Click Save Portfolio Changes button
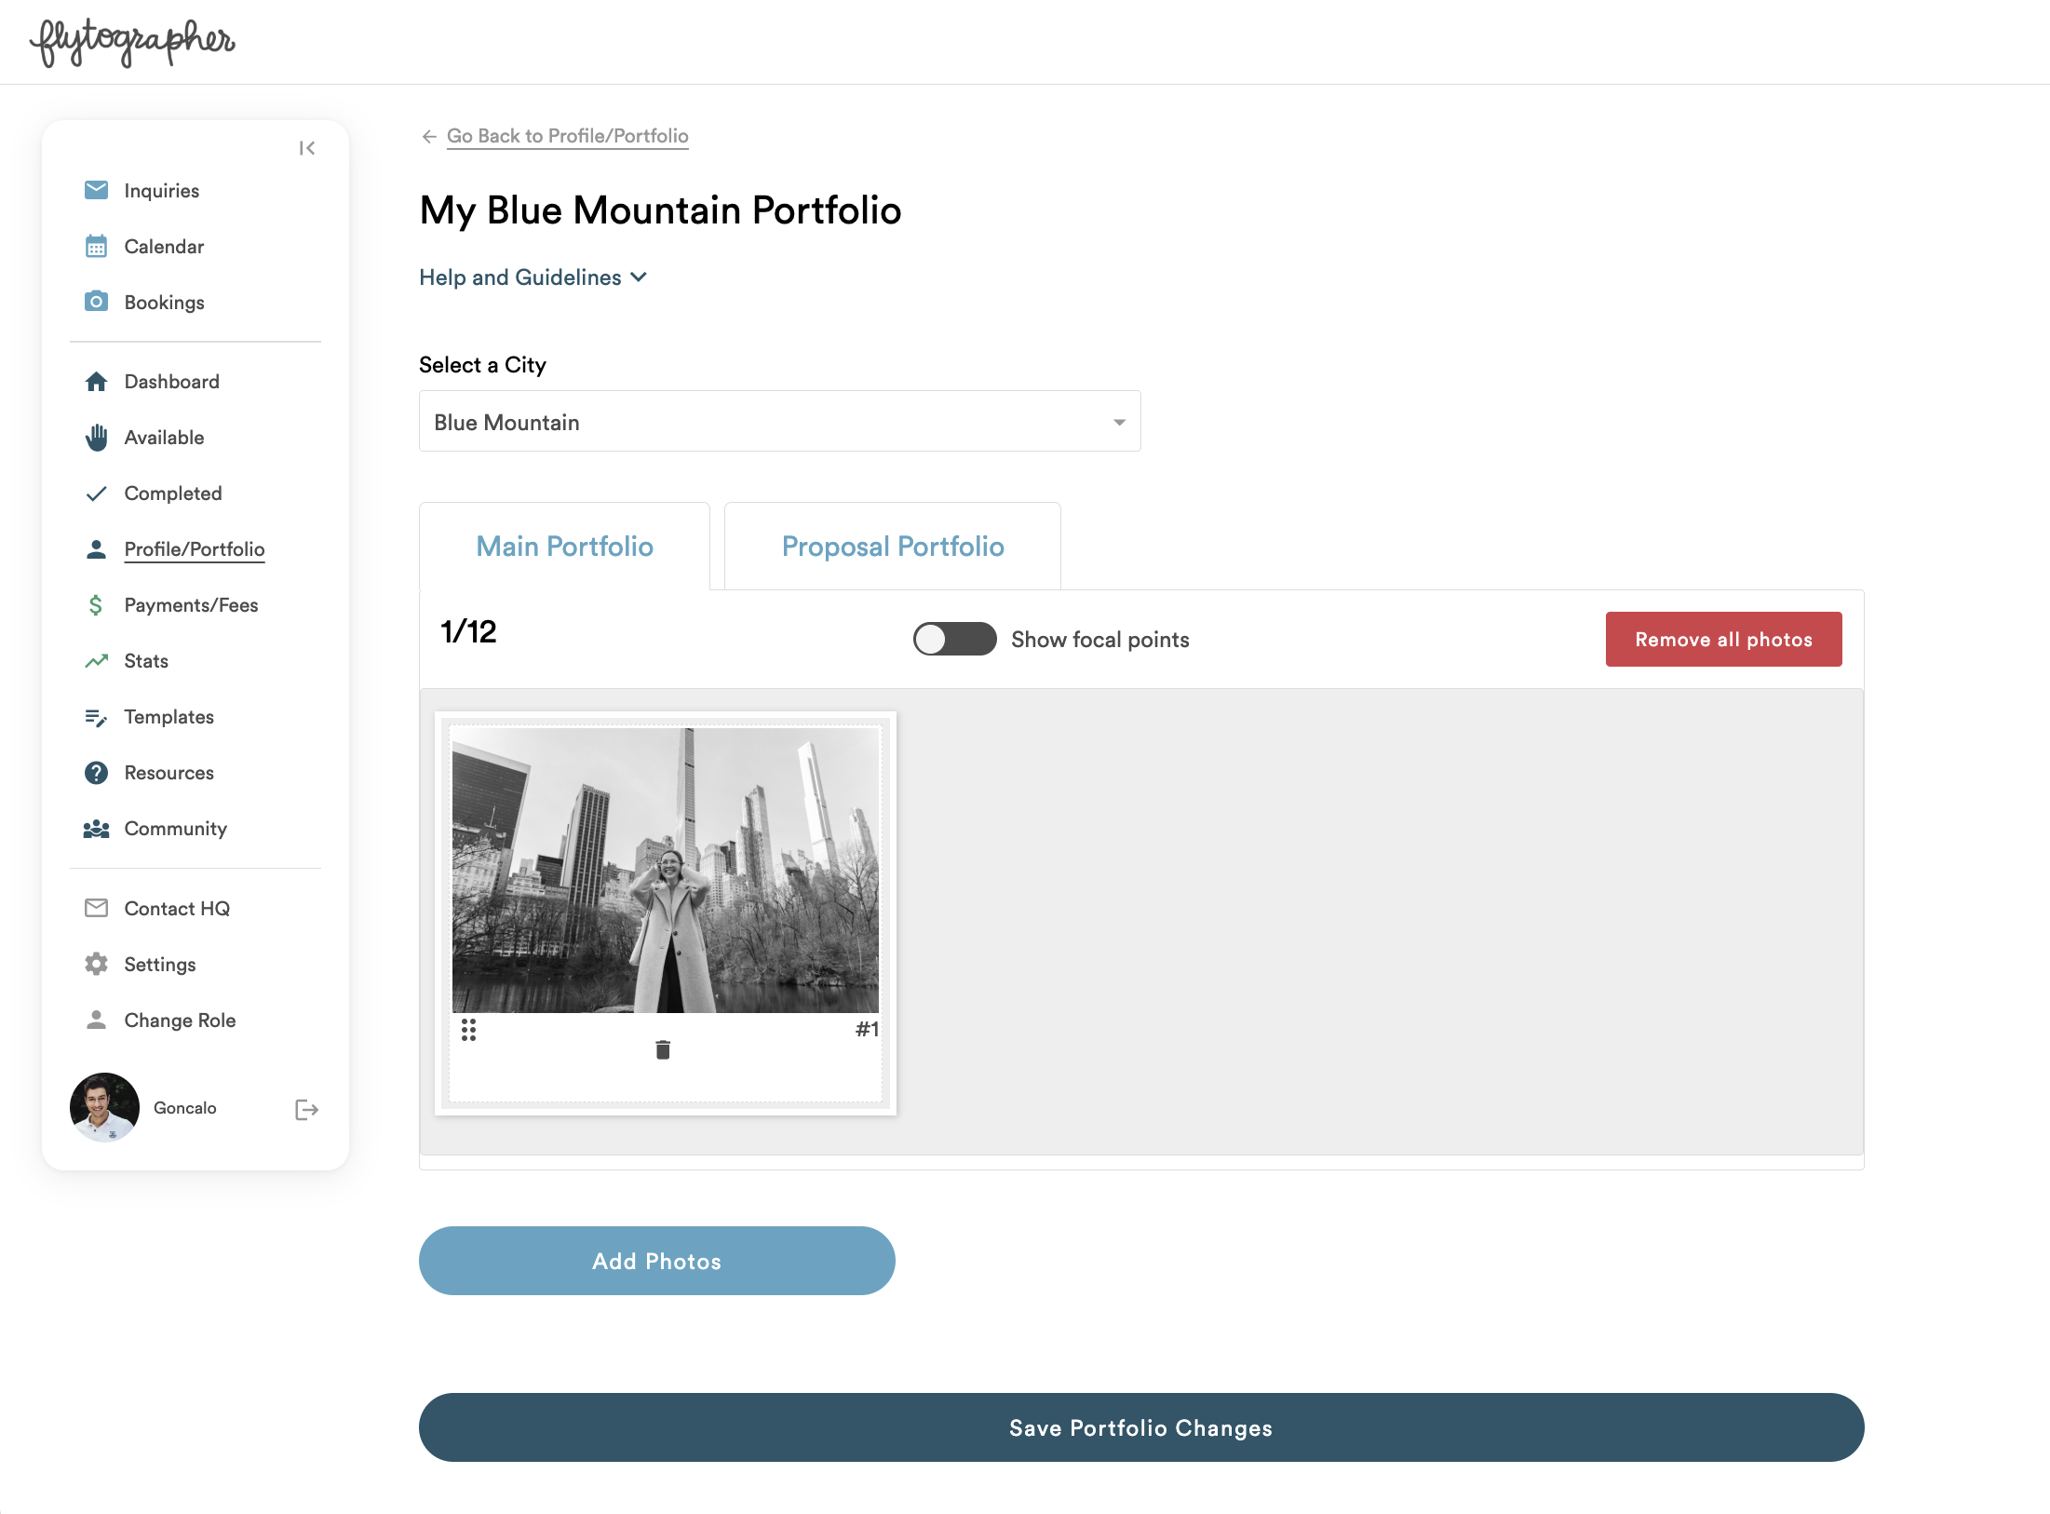Viewport: 2050px width, 1514px height. pos(1140,1427)
